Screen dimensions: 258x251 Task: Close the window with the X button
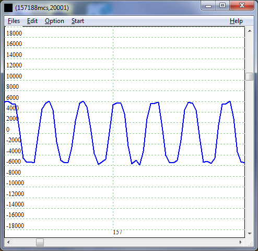(x=242, y=6)
